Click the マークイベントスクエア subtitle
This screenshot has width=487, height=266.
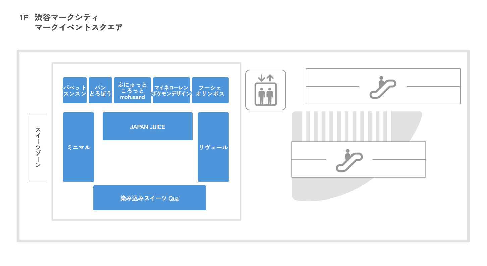point(79,28)
